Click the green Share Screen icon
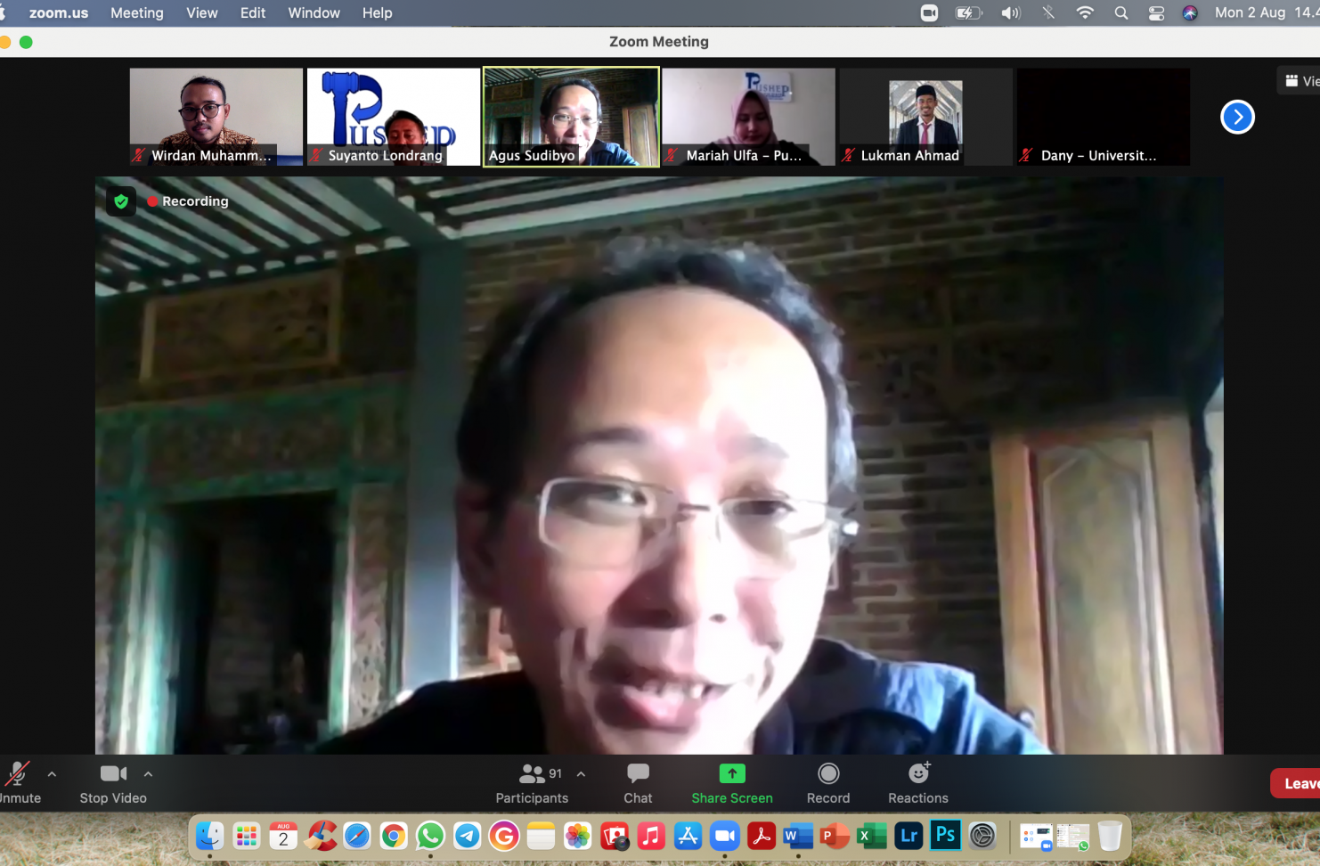The width and height of the screenshot is (1320, 866). 731,773
